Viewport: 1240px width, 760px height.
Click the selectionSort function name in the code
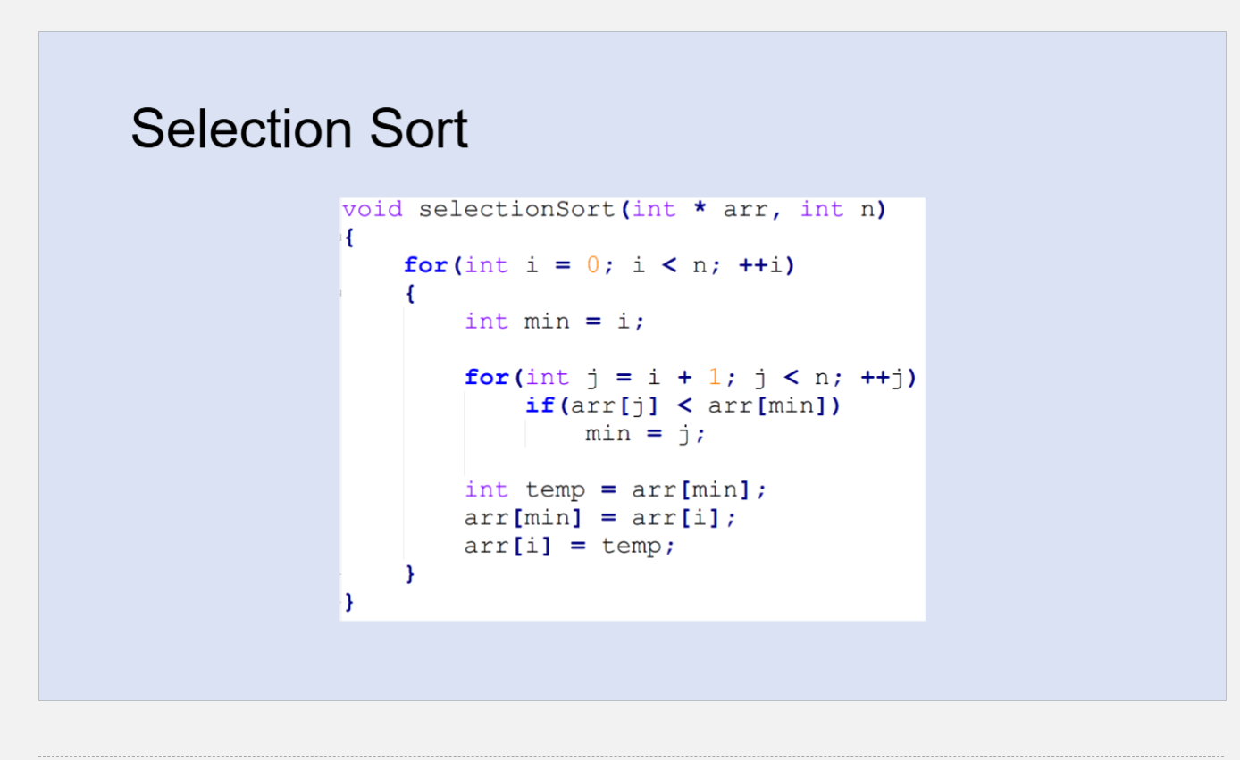point(516,209)
